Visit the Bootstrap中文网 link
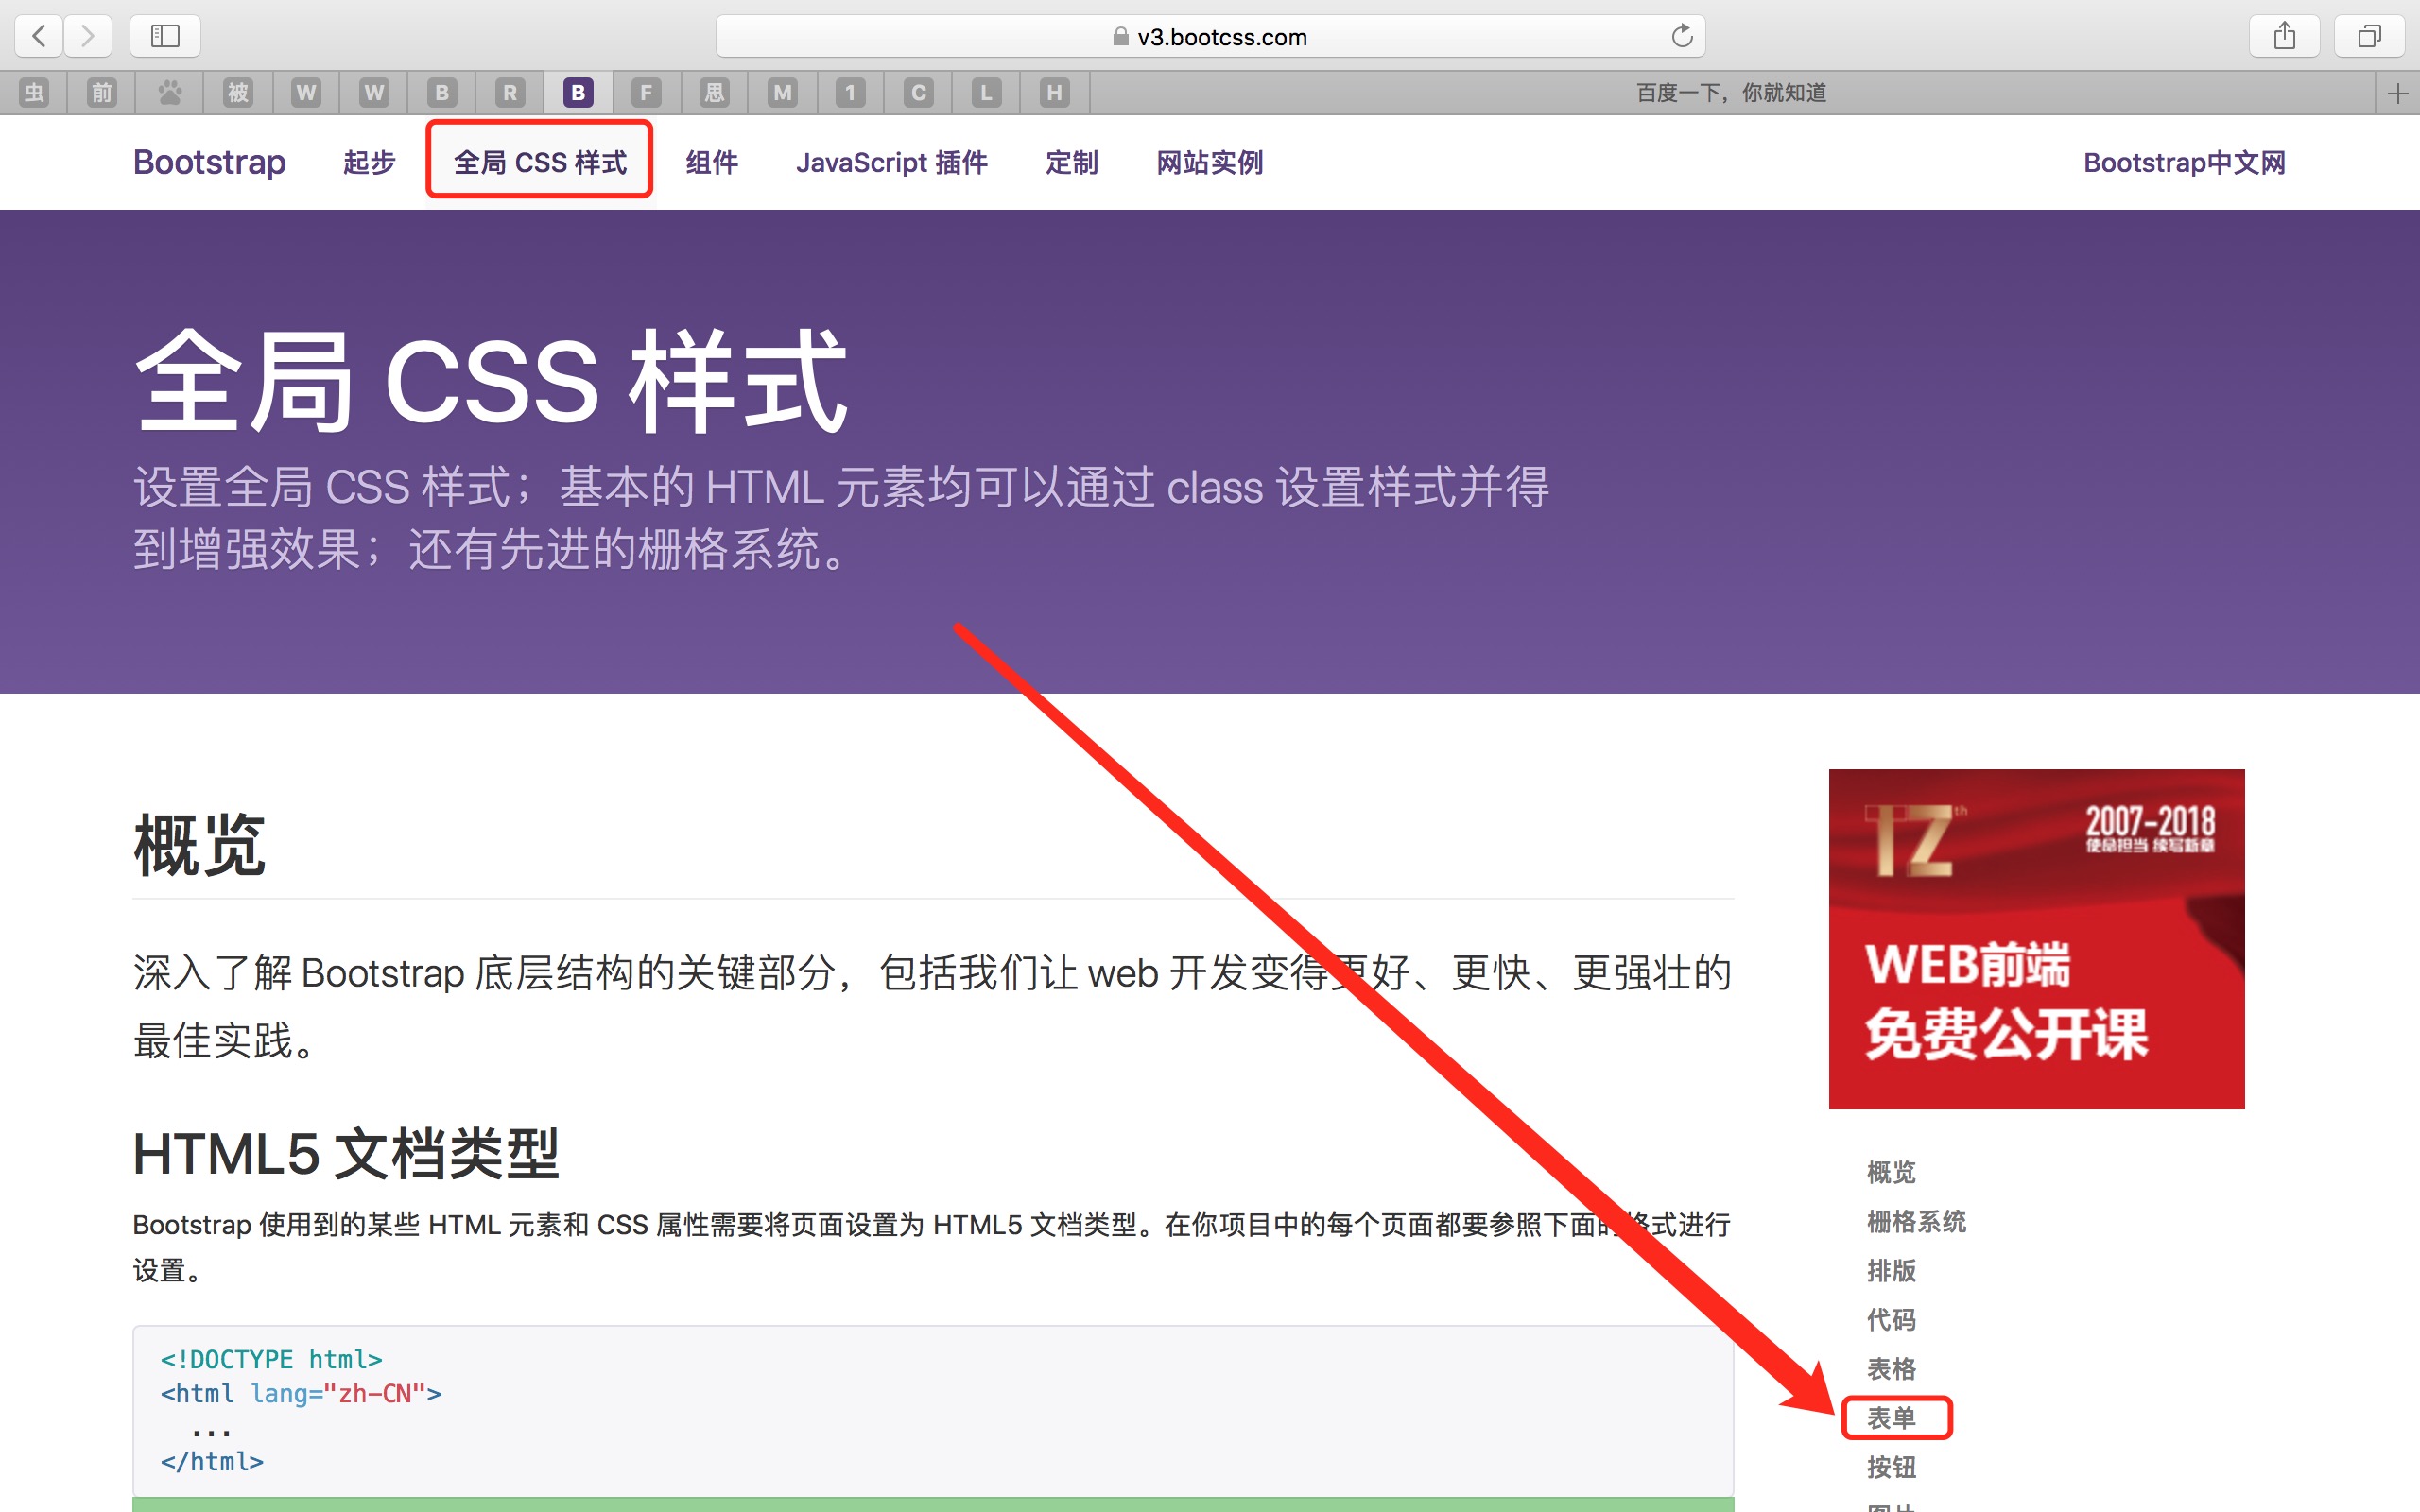The image size is (2420, 1512). (2184, 162)
